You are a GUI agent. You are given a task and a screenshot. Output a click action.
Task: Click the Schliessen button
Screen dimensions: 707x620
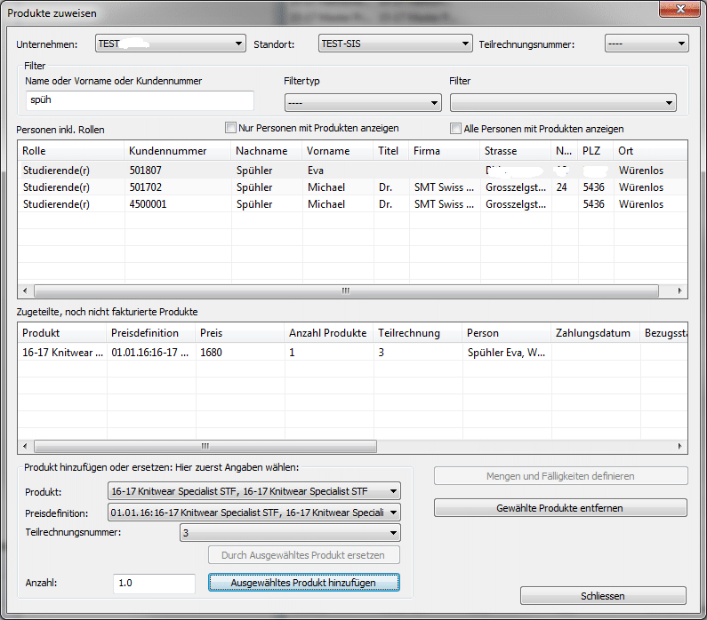click(602, 596)
